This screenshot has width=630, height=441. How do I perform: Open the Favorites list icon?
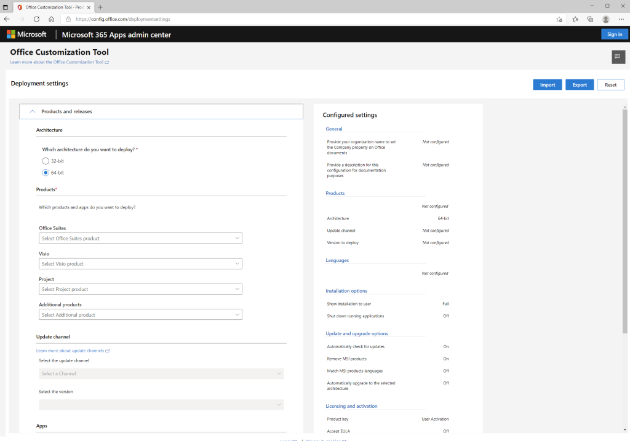click(x=575, y=19)
